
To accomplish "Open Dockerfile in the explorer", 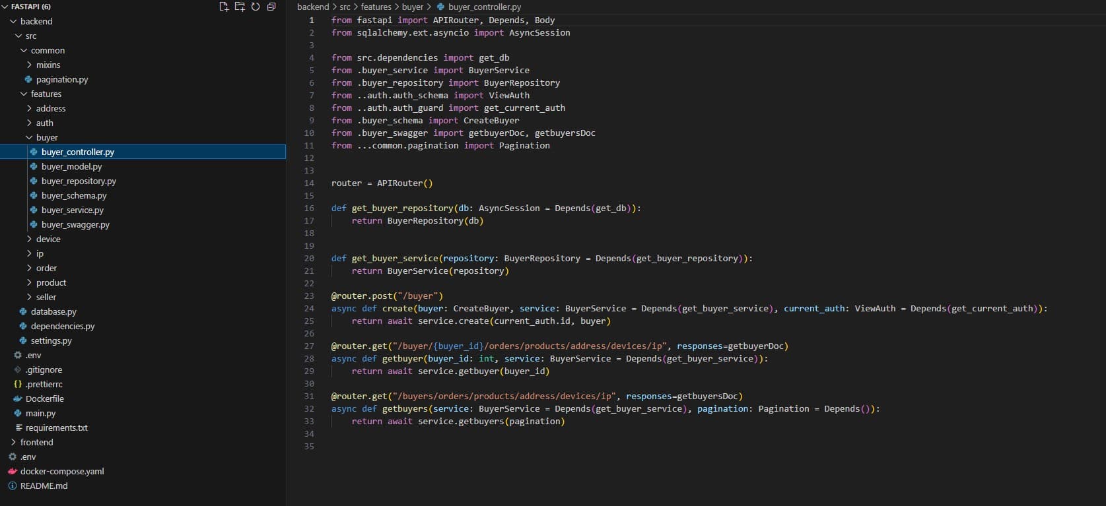I will coord(45,398).
